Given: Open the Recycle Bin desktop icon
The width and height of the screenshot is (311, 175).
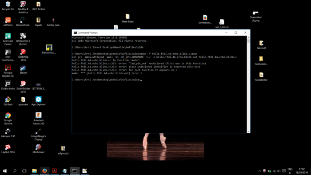Looking at the screenshot, I should [x=8, y=6].
